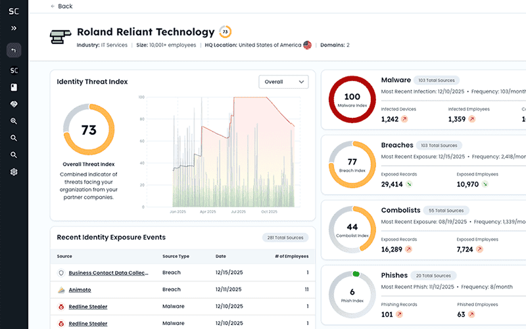The height and width of the screenshot is (329, 526).
Task: Open the book icon in the sidebar
Action: (x=14, y=88)
